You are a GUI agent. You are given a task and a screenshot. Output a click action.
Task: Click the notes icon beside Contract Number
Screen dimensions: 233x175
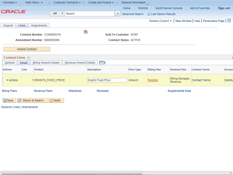tap(86, 32)
